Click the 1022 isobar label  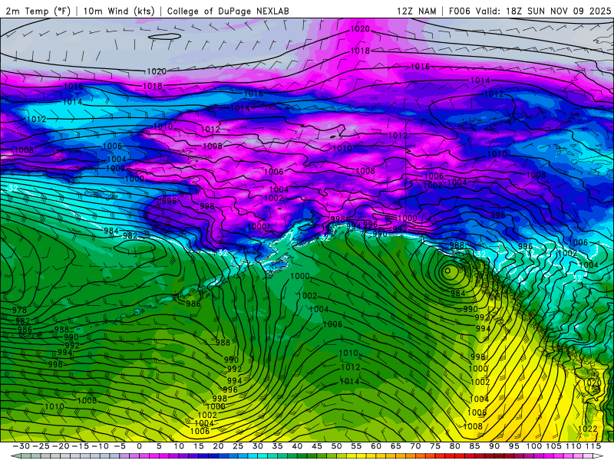[587, 429]
